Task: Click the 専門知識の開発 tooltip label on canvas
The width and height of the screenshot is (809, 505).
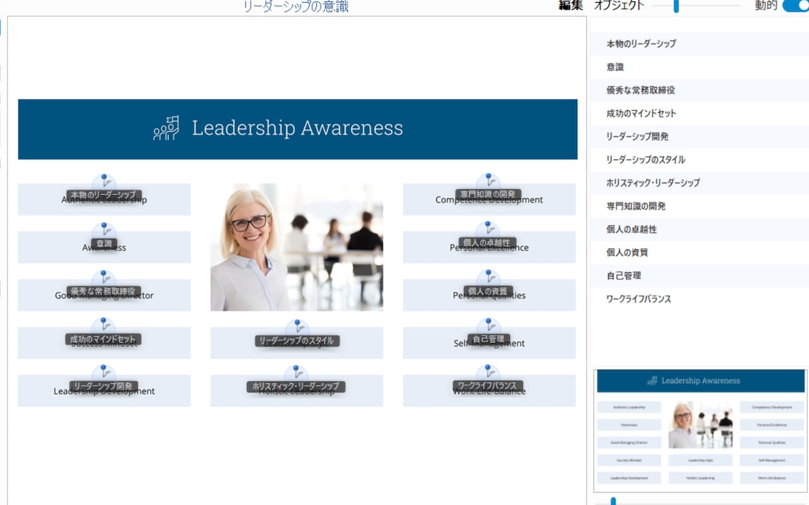Action: click(x=488, y=194)
